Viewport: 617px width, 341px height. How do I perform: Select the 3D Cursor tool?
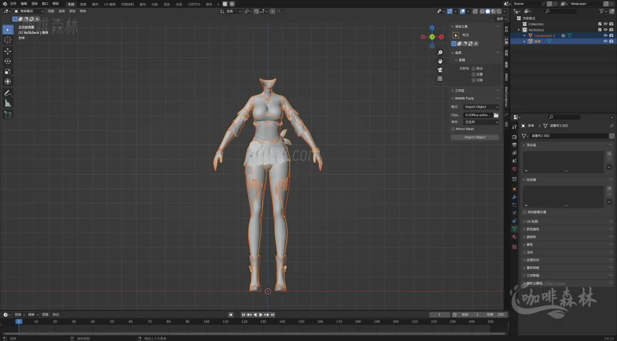click(x=7, y=40)
